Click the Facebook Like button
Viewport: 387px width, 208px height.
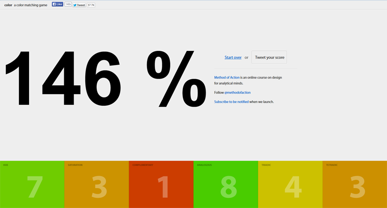58,4
